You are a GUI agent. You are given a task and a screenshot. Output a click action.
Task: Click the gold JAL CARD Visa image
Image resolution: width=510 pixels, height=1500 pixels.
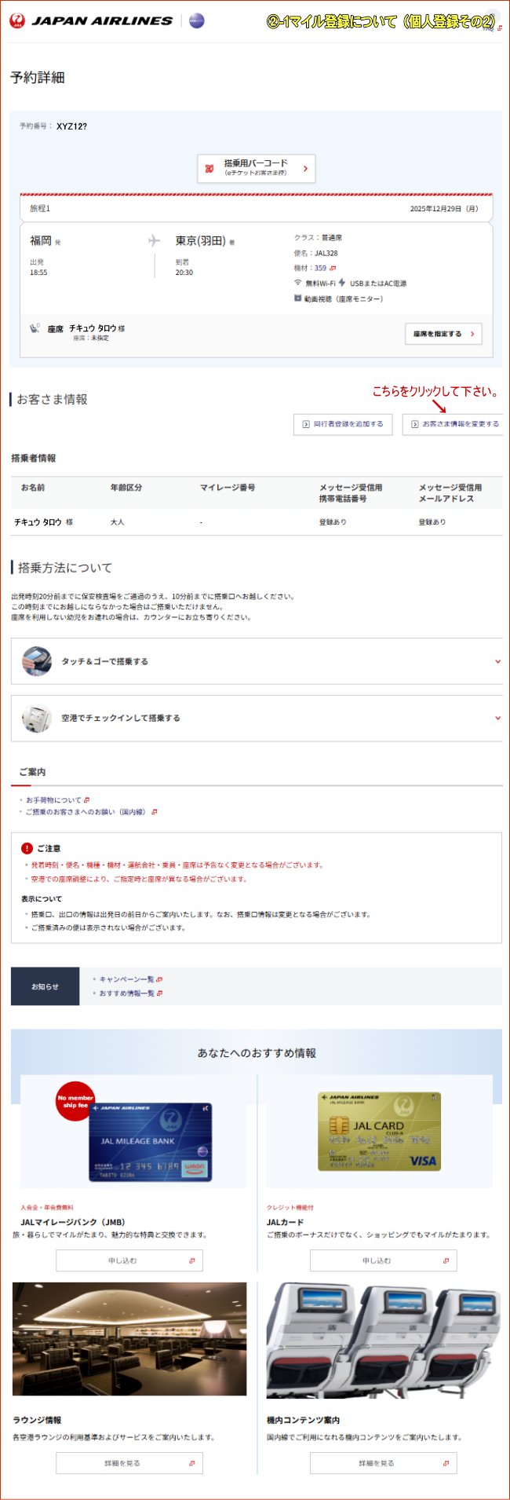pyautogui.click(x=379, y=1131)
